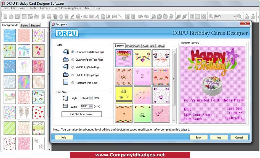Image resolution: width=260 pixels, height=158 pixels.
Task: Click the zoom out magnifier icon
Action: (239, 16)
